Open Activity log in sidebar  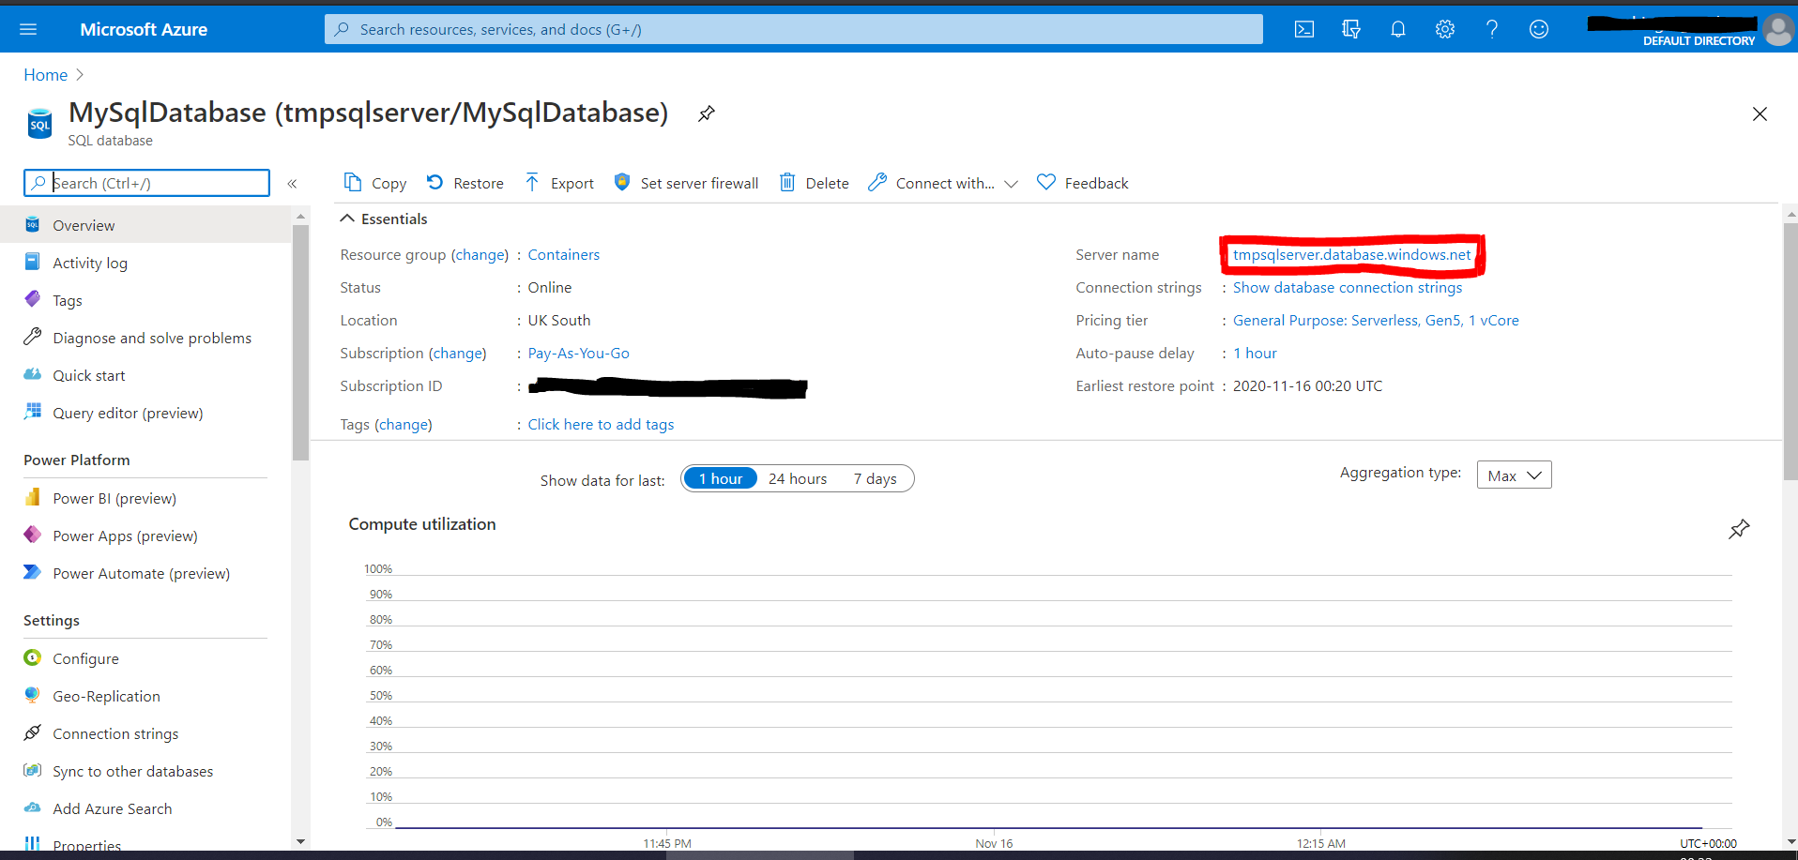[90, 263]
